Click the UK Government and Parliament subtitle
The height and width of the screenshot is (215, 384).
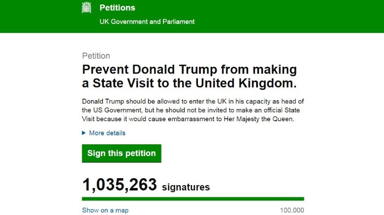[x=147, y=22]
